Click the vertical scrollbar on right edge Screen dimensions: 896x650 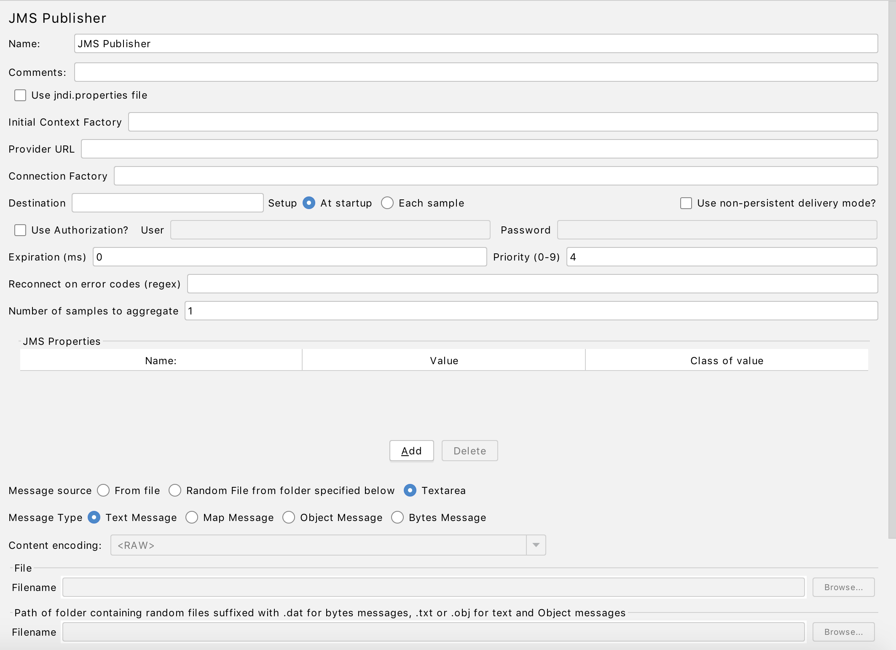point(892,270)
